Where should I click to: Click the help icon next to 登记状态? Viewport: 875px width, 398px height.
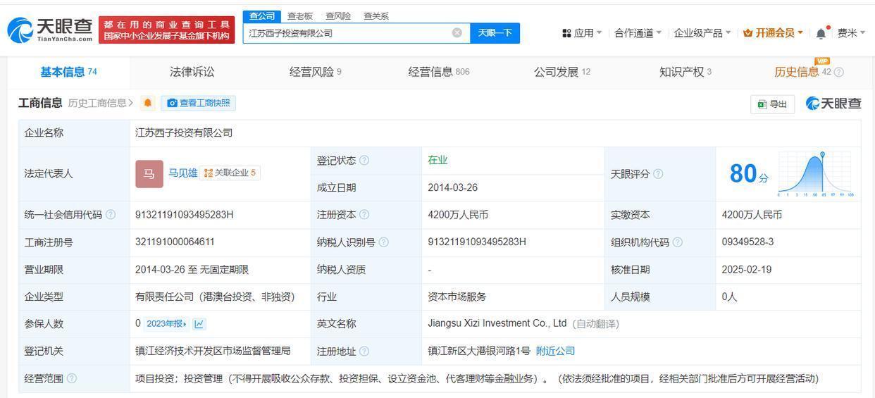364,161
